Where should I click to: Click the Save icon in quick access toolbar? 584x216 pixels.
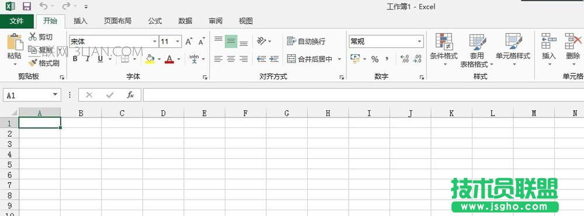(x=27, y=6)
